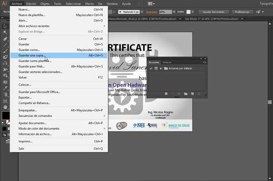Image resolution: width=273 pixels, height=181 pixels.
Task: Choose Guardar como from the menu
Action: (59, 50)
